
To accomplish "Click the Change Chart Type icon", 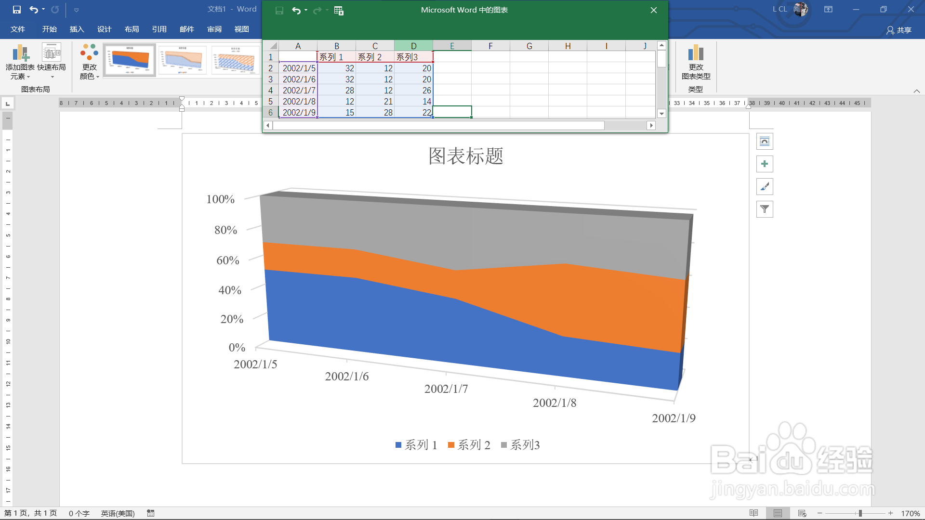I will tap(696, 53).
